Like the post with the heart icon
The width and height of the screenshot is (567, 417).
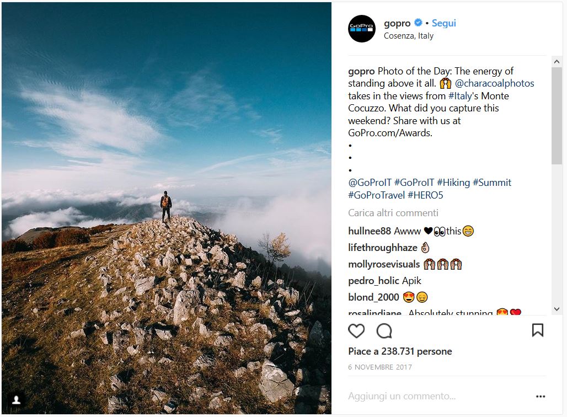pyautogui.click(x=356, y=330)
